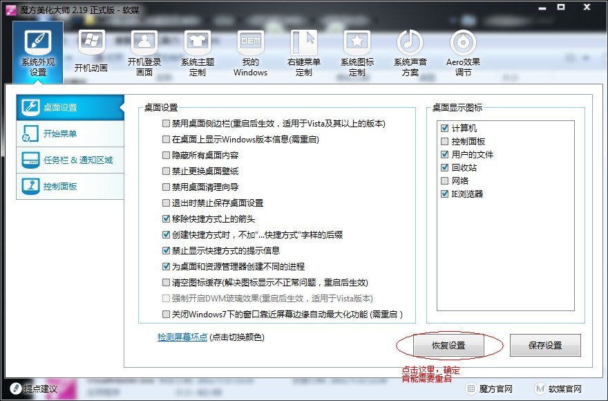Close the 魔方美化大师 window
Viewport: 608px width, 401px height.
[587, 7]
